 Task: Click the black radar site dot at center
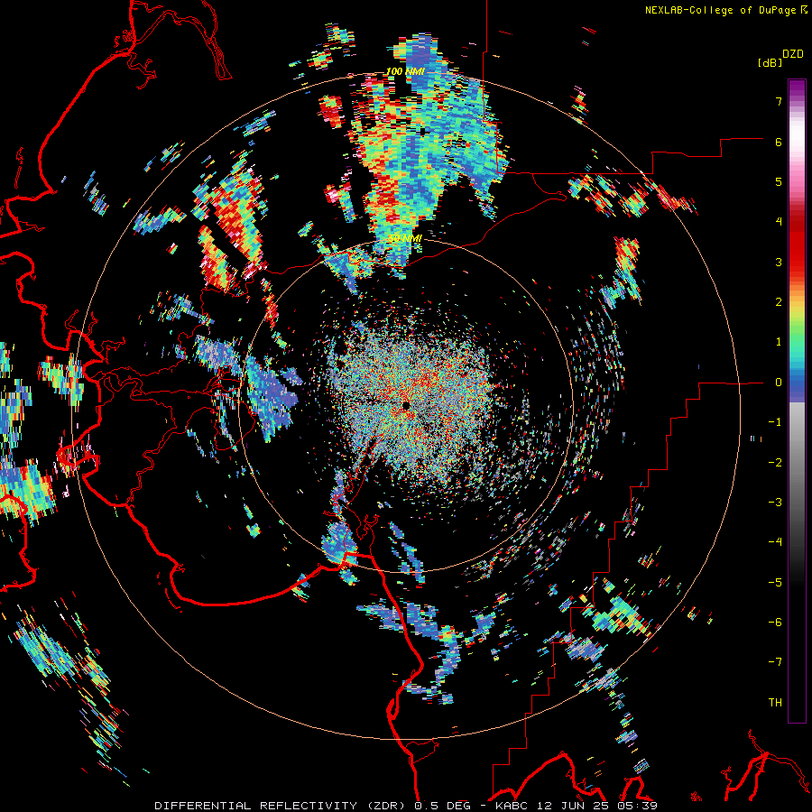click(x=405, y=405)
